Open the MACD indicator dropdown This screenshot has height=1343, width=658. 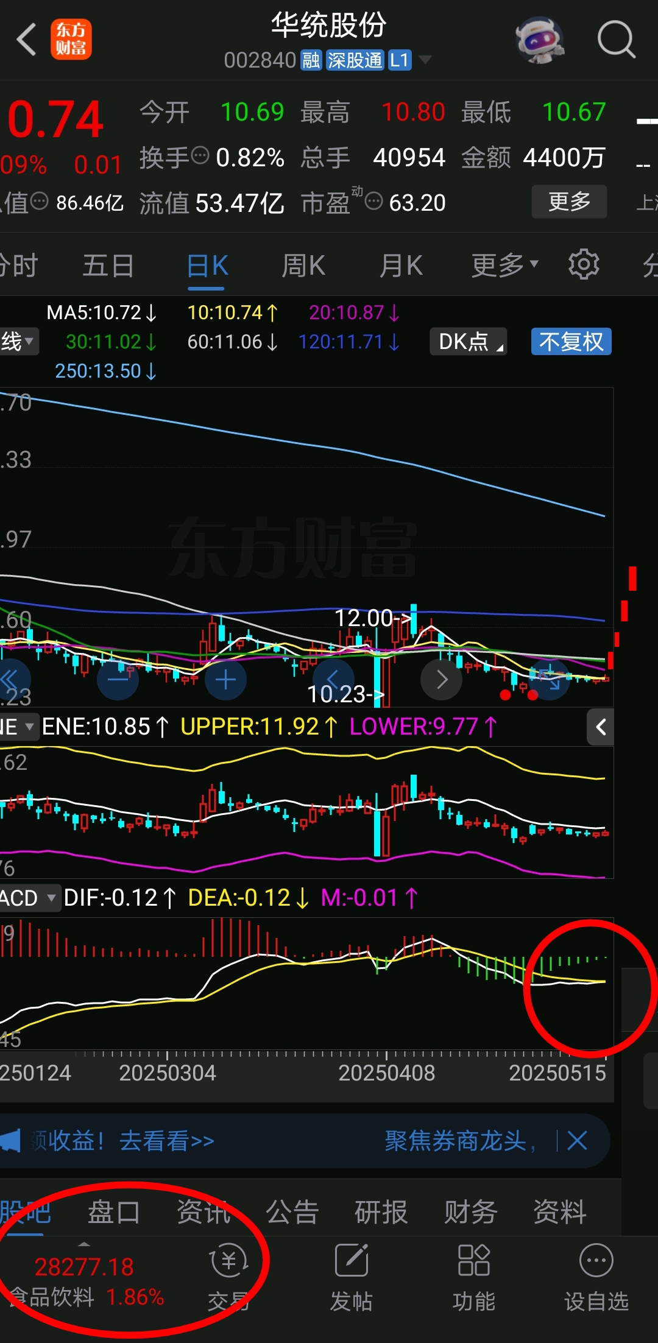[x=29, y=898]
